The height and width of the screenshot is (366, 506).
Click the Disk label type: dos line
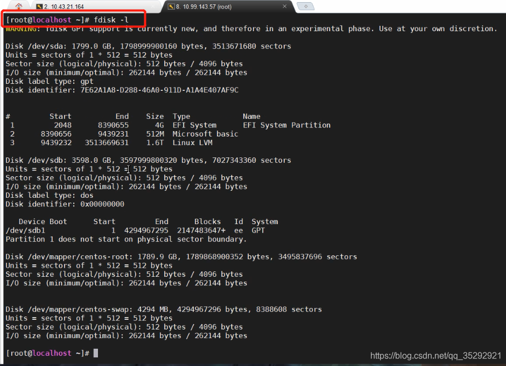50,196
